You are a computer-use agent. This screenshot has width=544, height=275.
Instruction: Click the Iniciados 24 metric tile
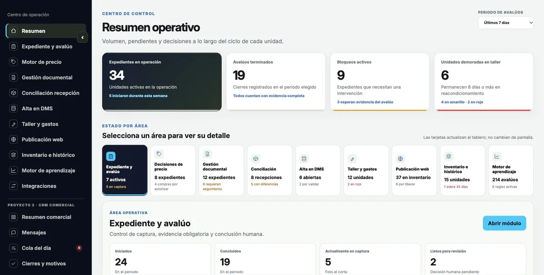pyautogui.click(x=160, y=259)
